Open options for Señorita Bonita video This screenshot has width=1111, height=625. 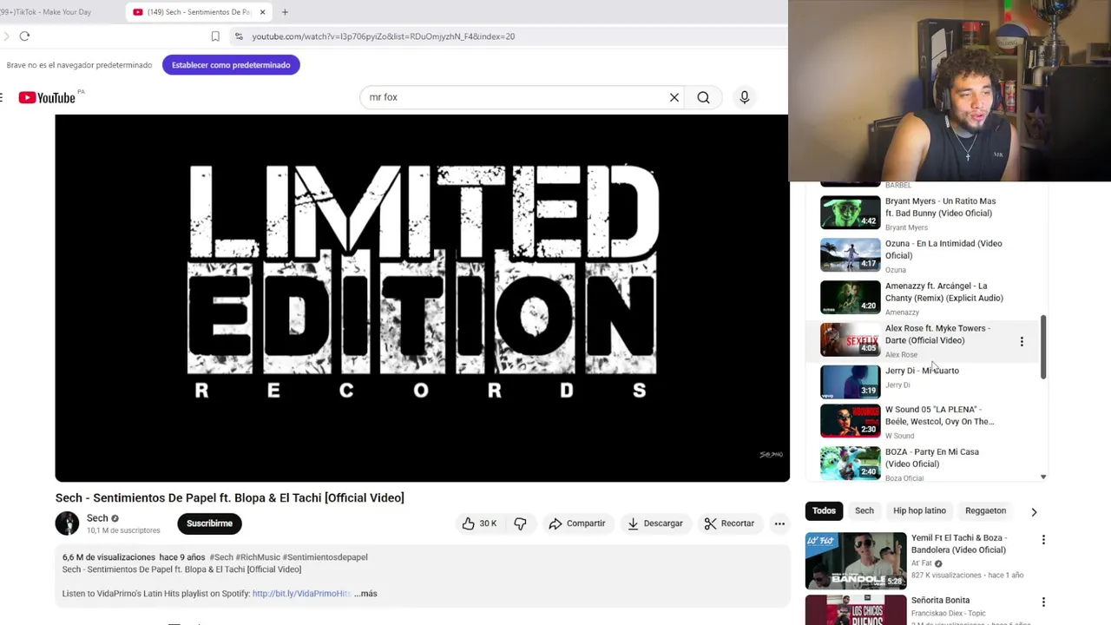[x=1043, y=602]
